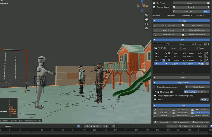Open External Assets settings gear
Viewport: 212px width, 137px height.
pos(208,7)
